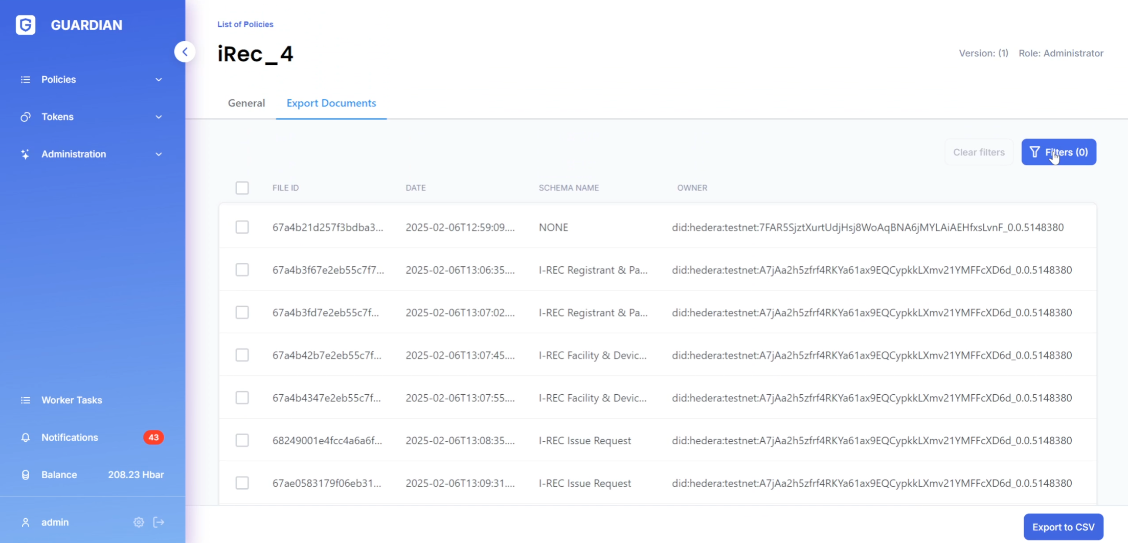The height and width of the screenshot is (543, 1128).
Task: Click the logout icon beside admin
Action: click(159, 522)
